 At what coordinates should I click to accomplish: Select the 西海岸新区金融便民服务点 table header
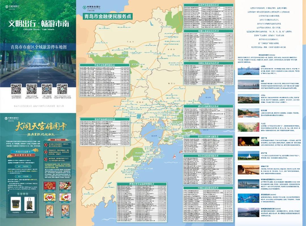click(x=142, y=184)
